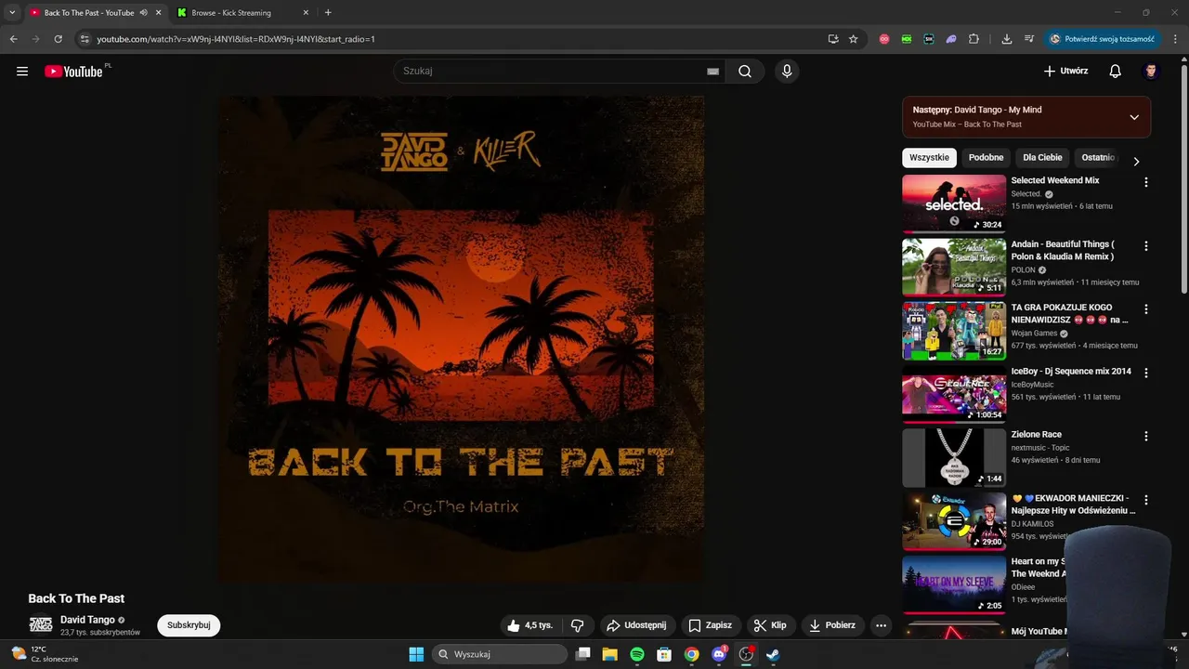
Task: Open IceBoy Dj Sequence mix 2014 thumbnail
Action: pos(954,394)
